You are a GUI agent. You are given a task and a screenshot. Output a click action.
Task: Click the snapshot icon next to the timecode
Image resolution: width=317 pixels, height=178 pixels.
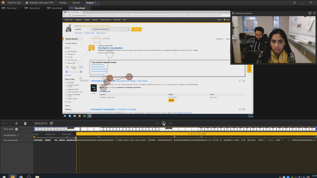(52, 123)
